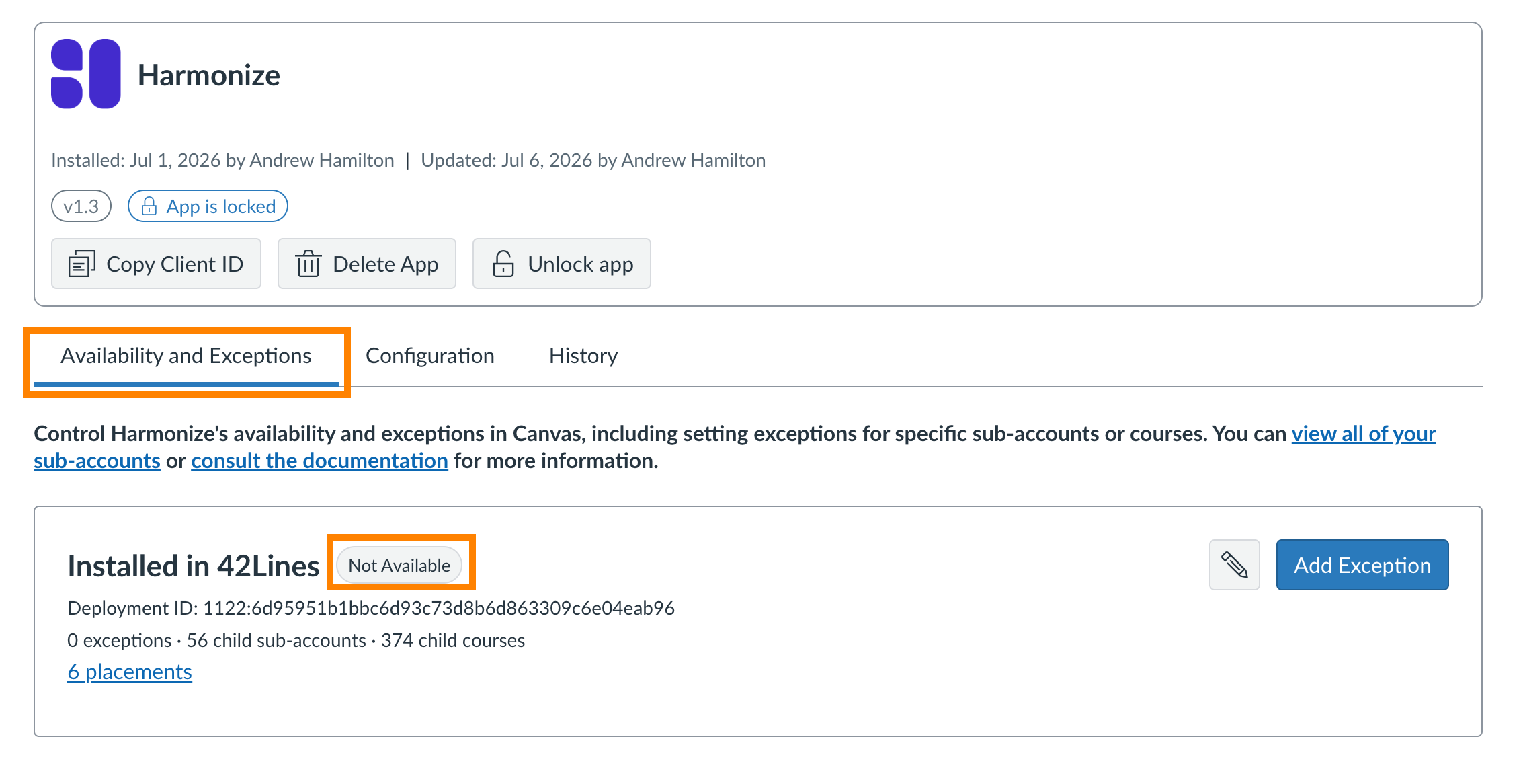
Task: Click the Not Available status pill
Action: [x=399, y=565]
